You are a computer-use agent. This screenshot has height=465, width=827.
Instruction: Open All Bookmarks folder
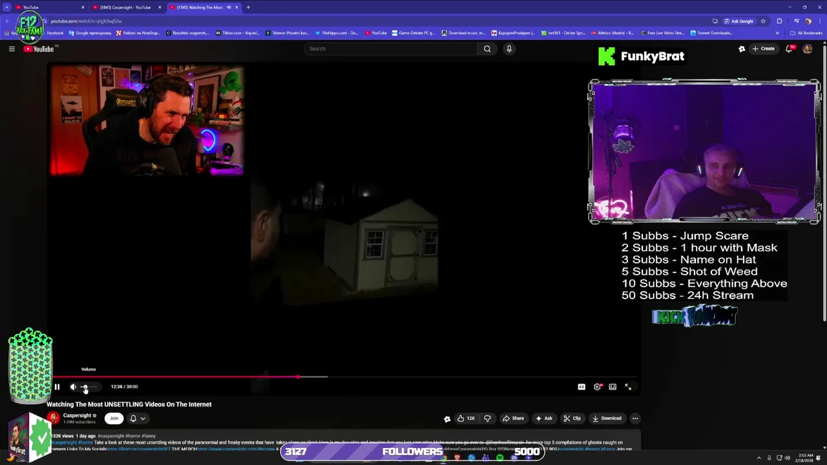(x=806, y=33)
